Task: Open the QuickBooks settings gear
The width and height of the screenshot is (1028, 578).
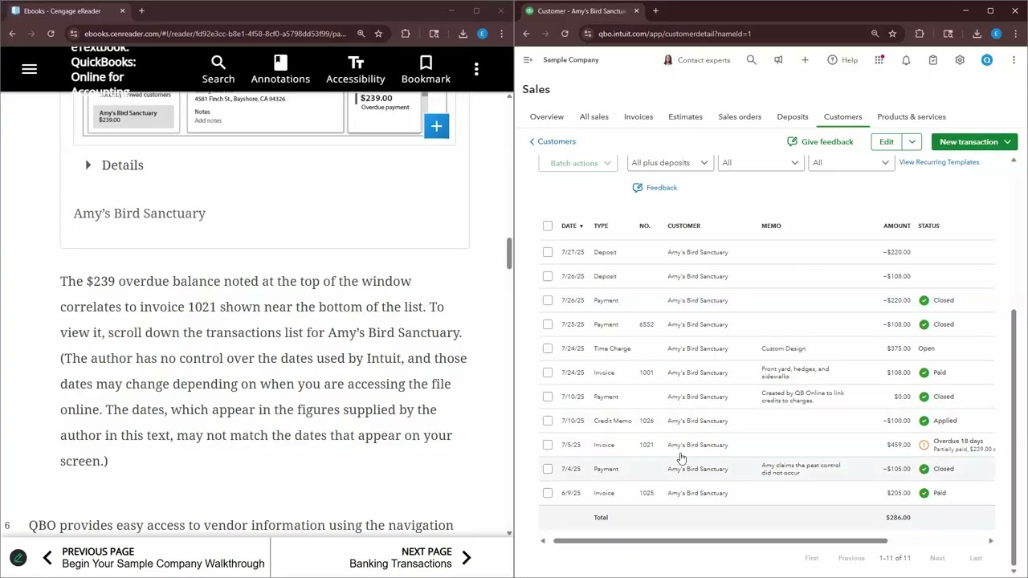Action: click(960, 60)
